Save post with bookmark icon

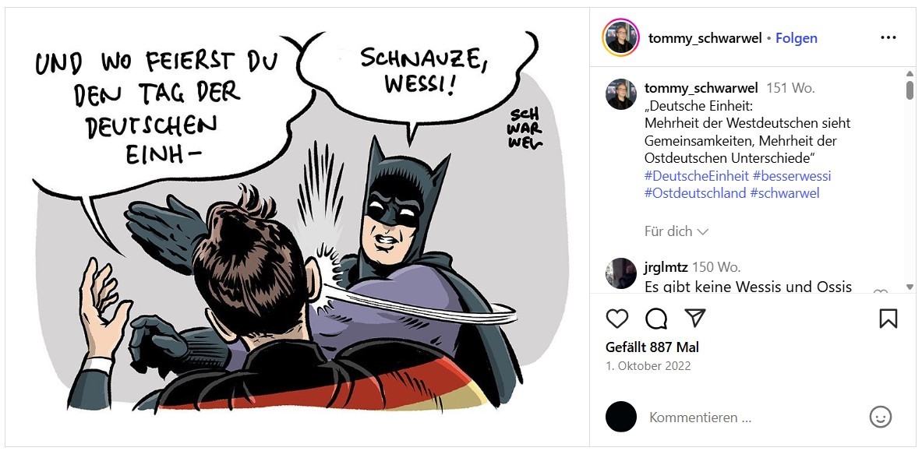[888, 319]
